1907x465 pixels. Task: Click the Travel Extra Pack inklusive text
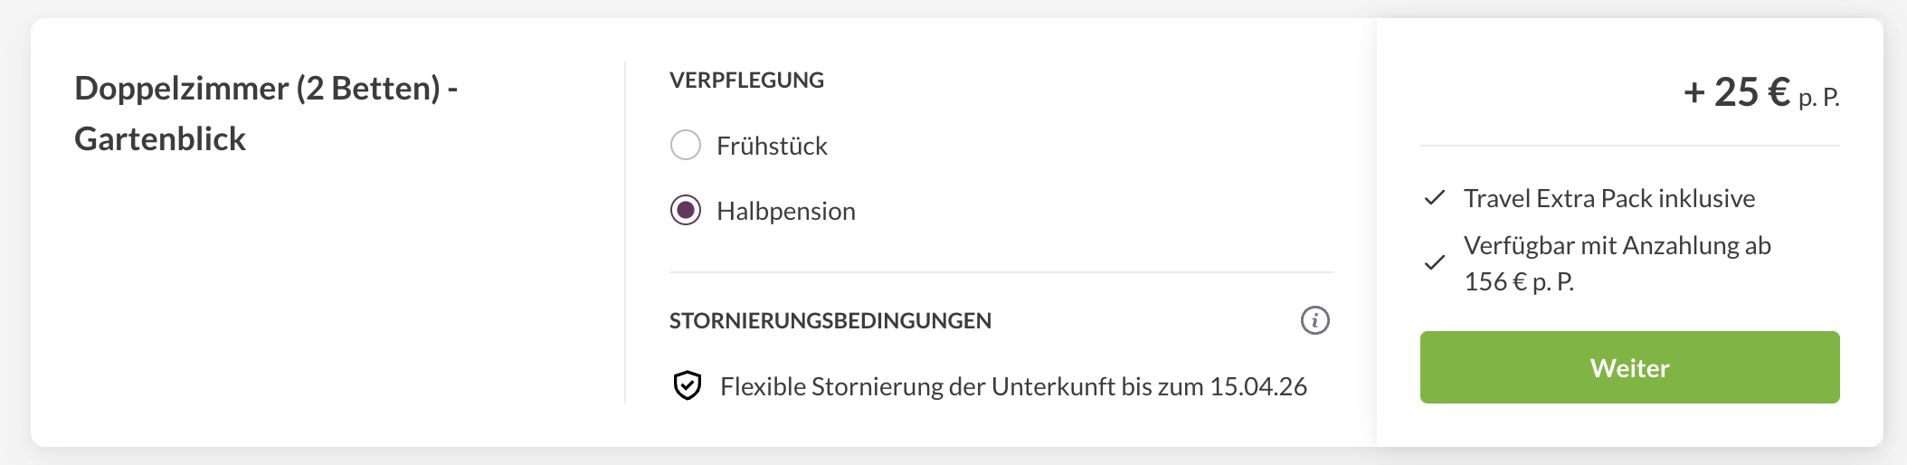pos(1608,198)
